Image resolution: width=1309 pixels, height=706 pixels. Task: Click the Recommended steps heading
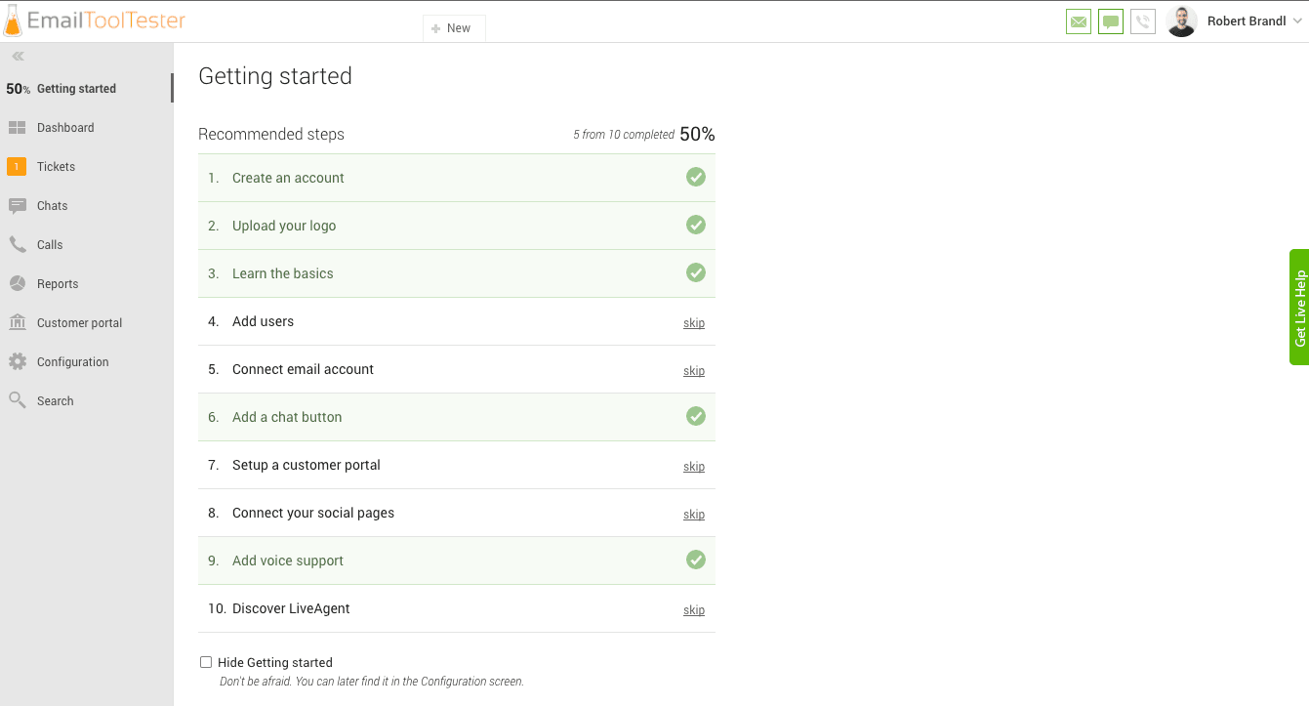click(271, 135)
